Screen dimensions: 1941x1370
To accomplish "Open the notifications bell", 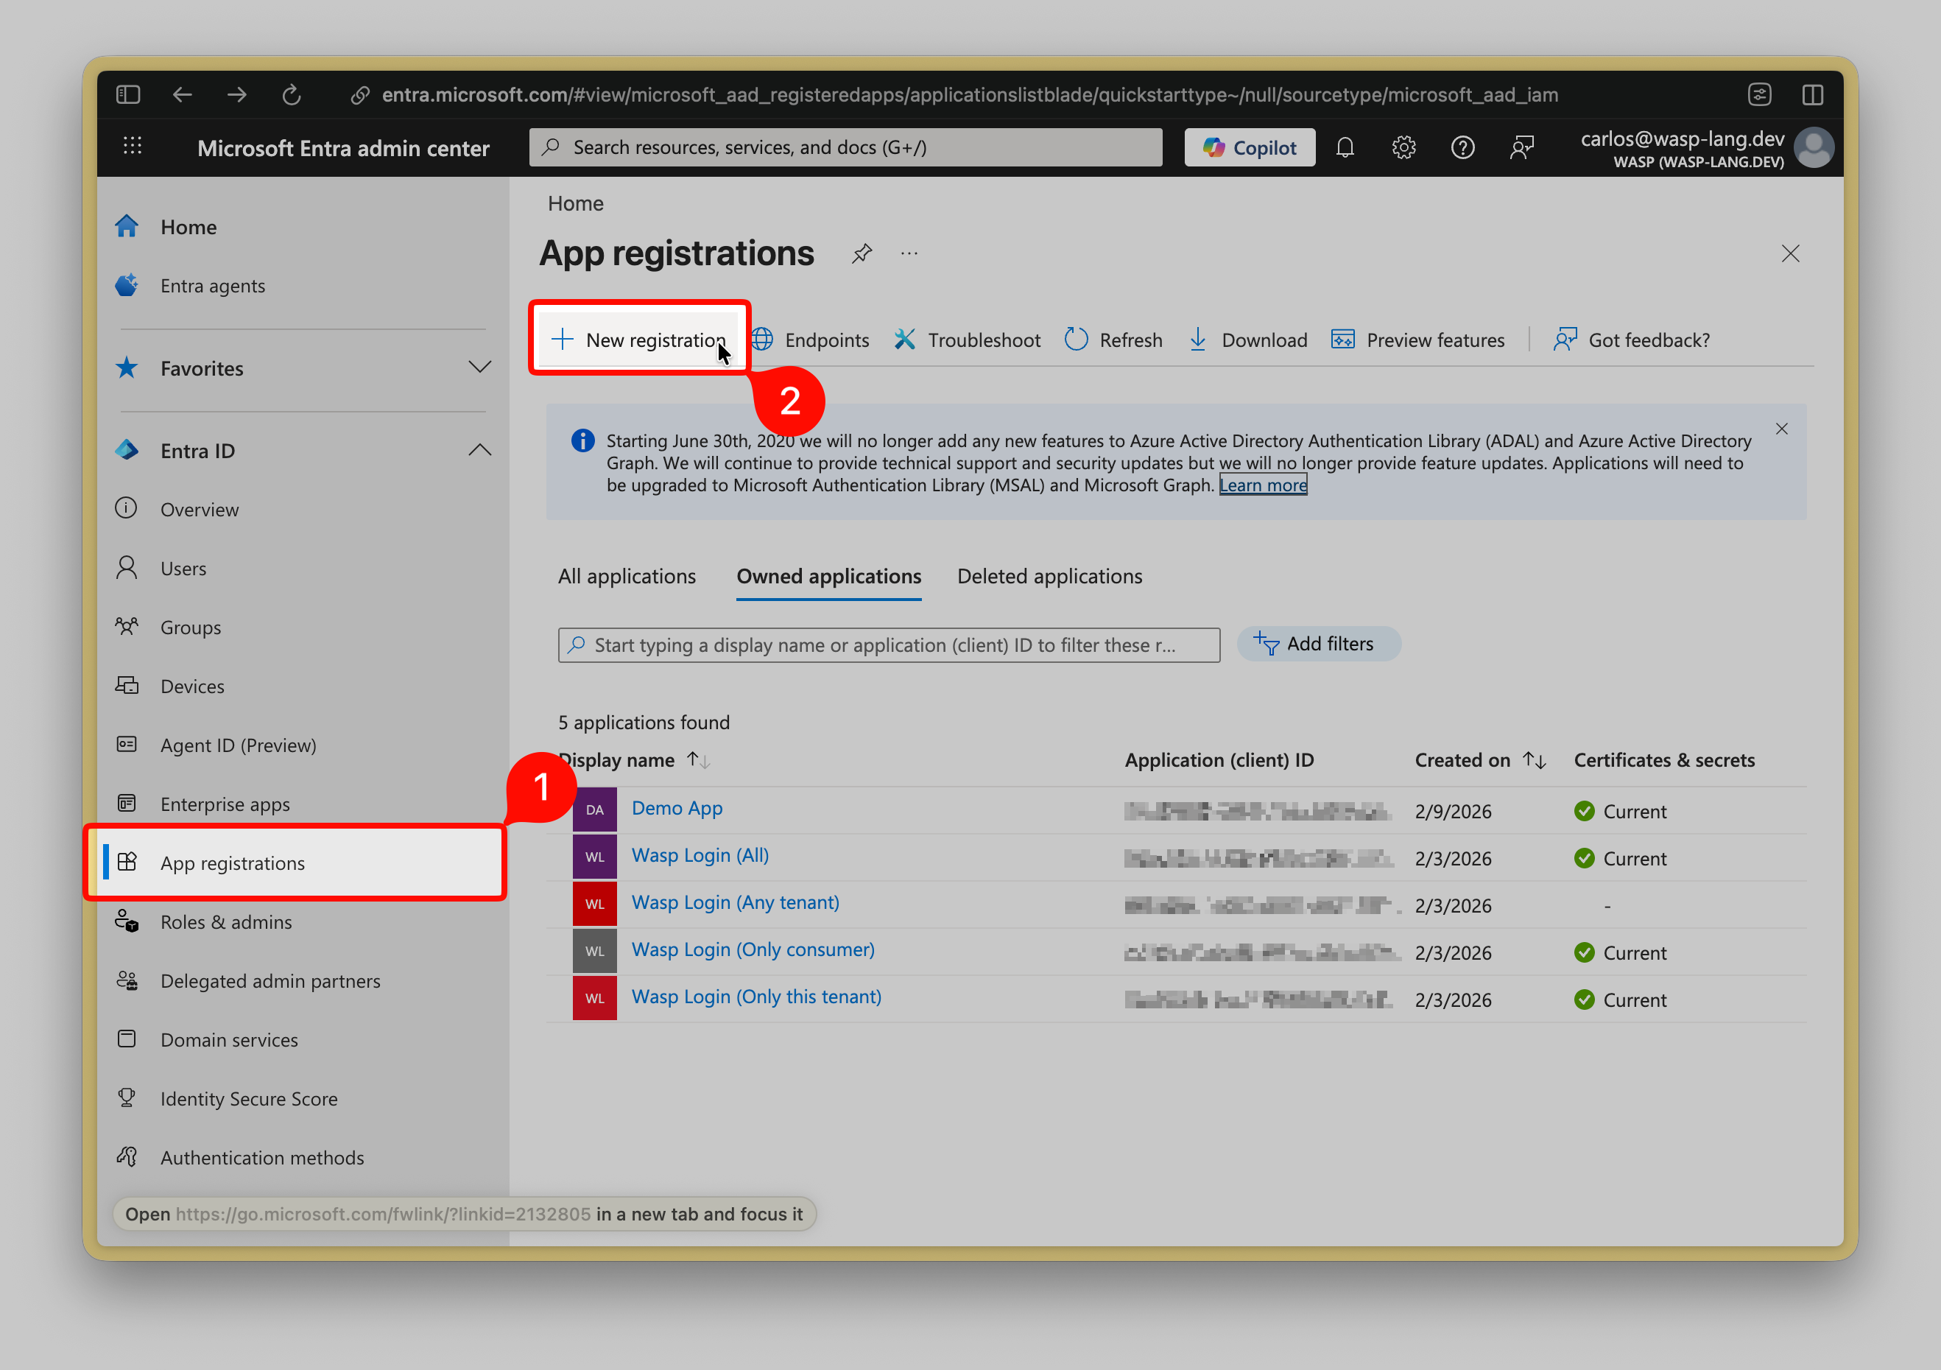I will (x=1345, y=147).
